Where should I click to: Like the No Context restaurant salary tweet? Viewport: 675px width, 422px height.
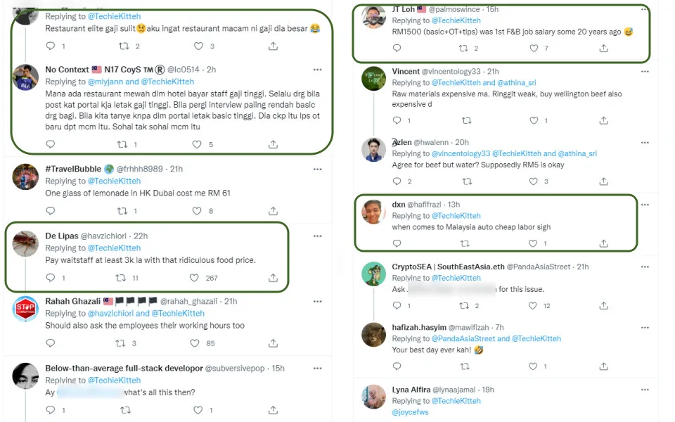pyautogui.click(x=197, y=144)
